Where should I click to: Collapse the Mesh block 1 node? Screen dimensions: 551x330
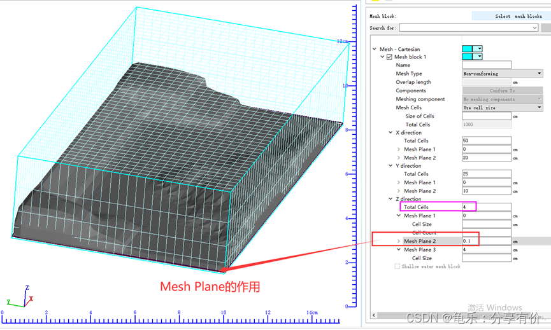[x=382, y=57]
